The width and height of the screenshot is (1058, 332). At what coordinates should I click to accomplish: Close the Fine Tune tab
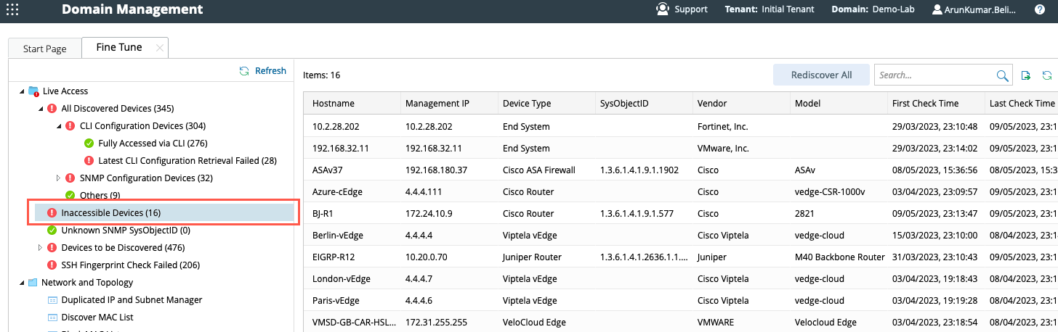click(160, 48)
